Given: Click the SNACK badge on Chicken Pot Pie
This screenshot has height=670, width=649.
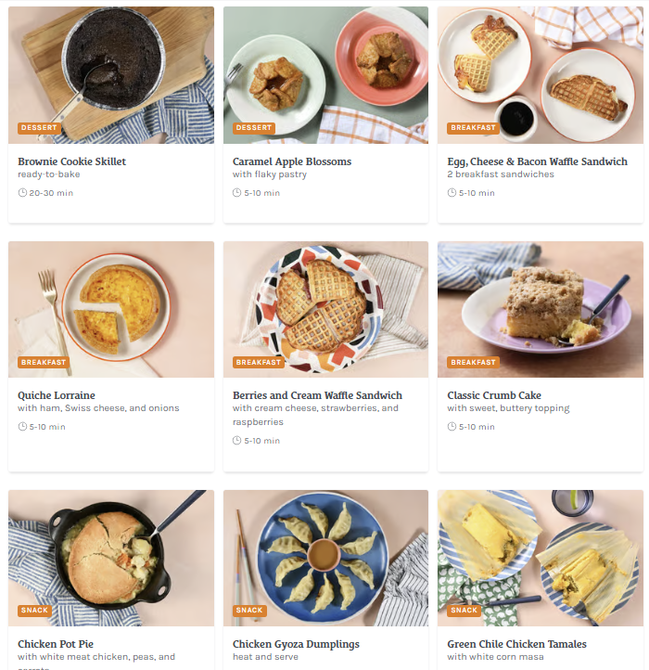Looking at the screenshot, I should pos(34,611).
